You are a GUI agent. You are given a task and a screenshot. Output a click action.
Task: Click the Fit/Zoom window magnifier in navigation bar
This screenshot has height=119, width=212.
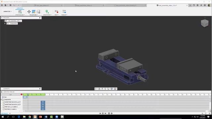point(108,89)
